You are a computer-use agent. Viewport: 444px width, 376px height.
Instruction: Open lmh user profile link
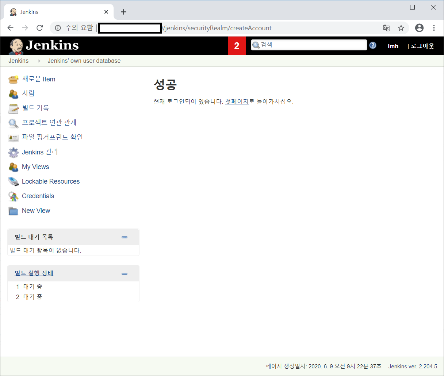pos(393,46)
